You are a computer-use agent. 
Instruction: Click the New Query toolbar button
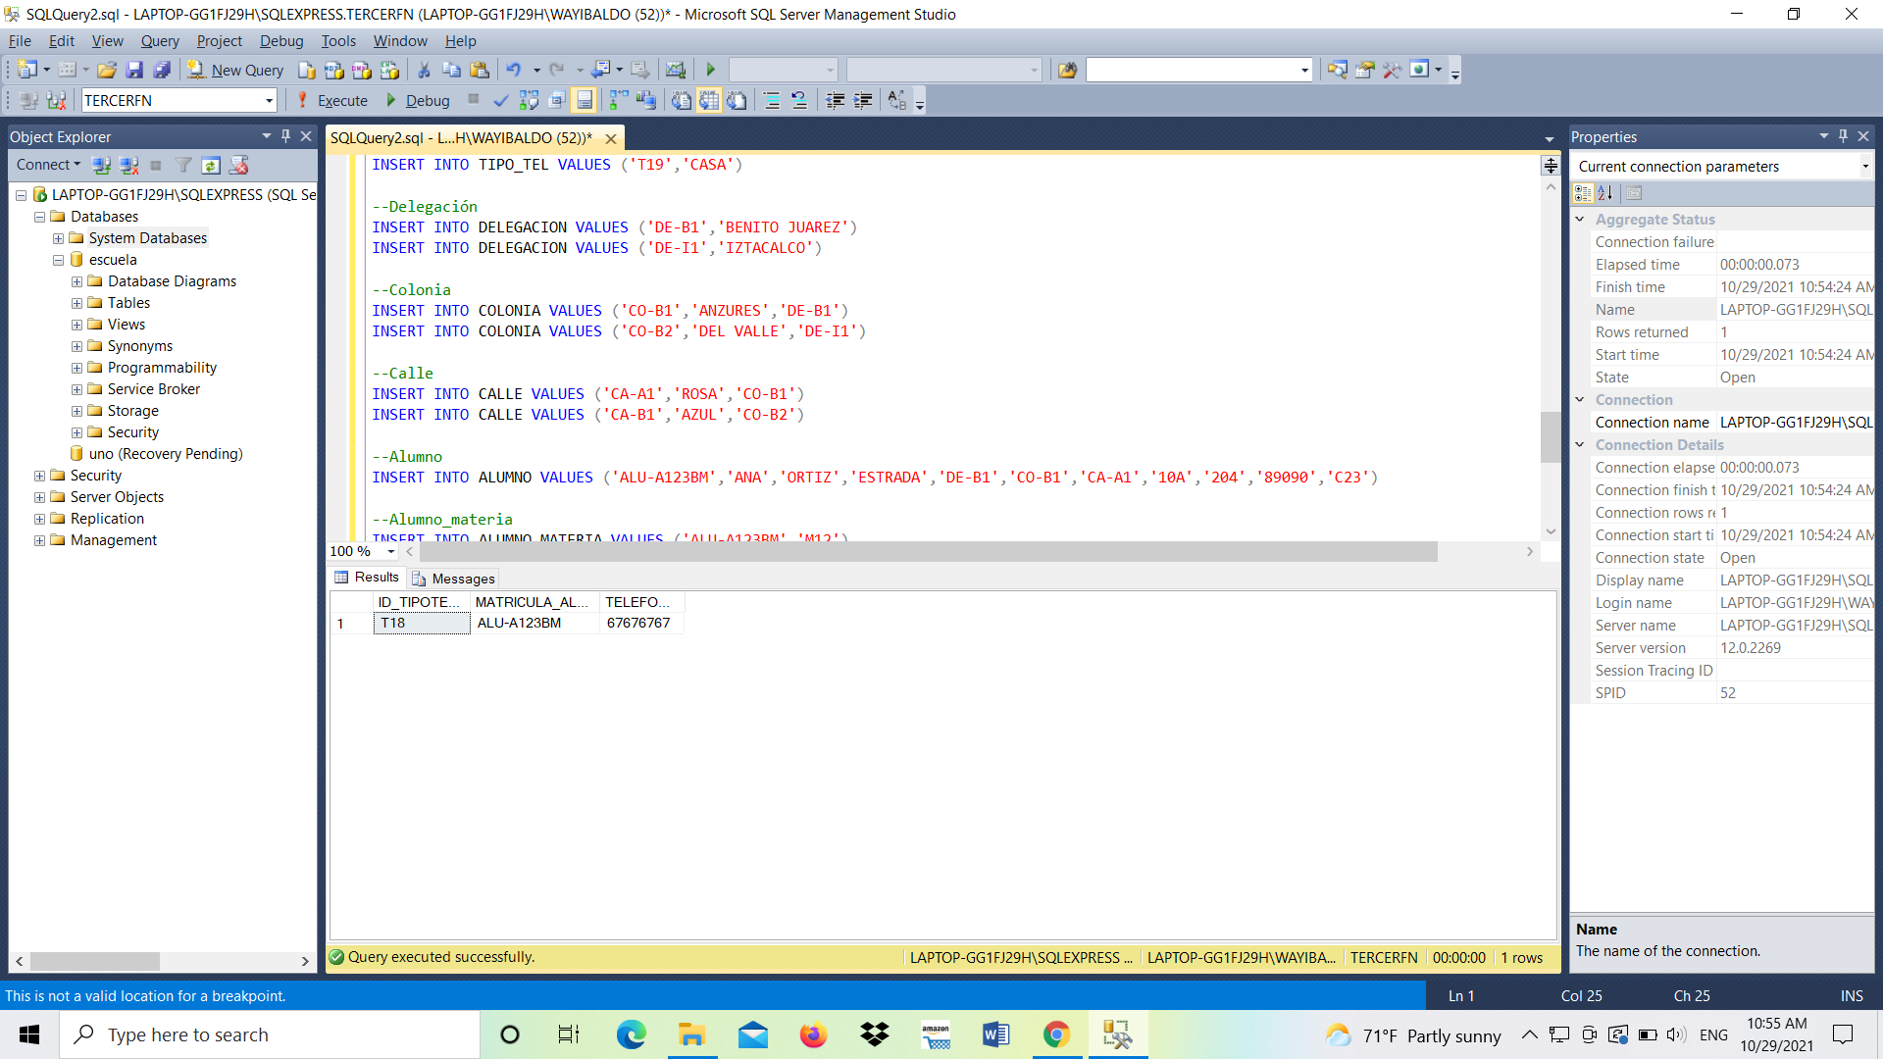point(235,70)
